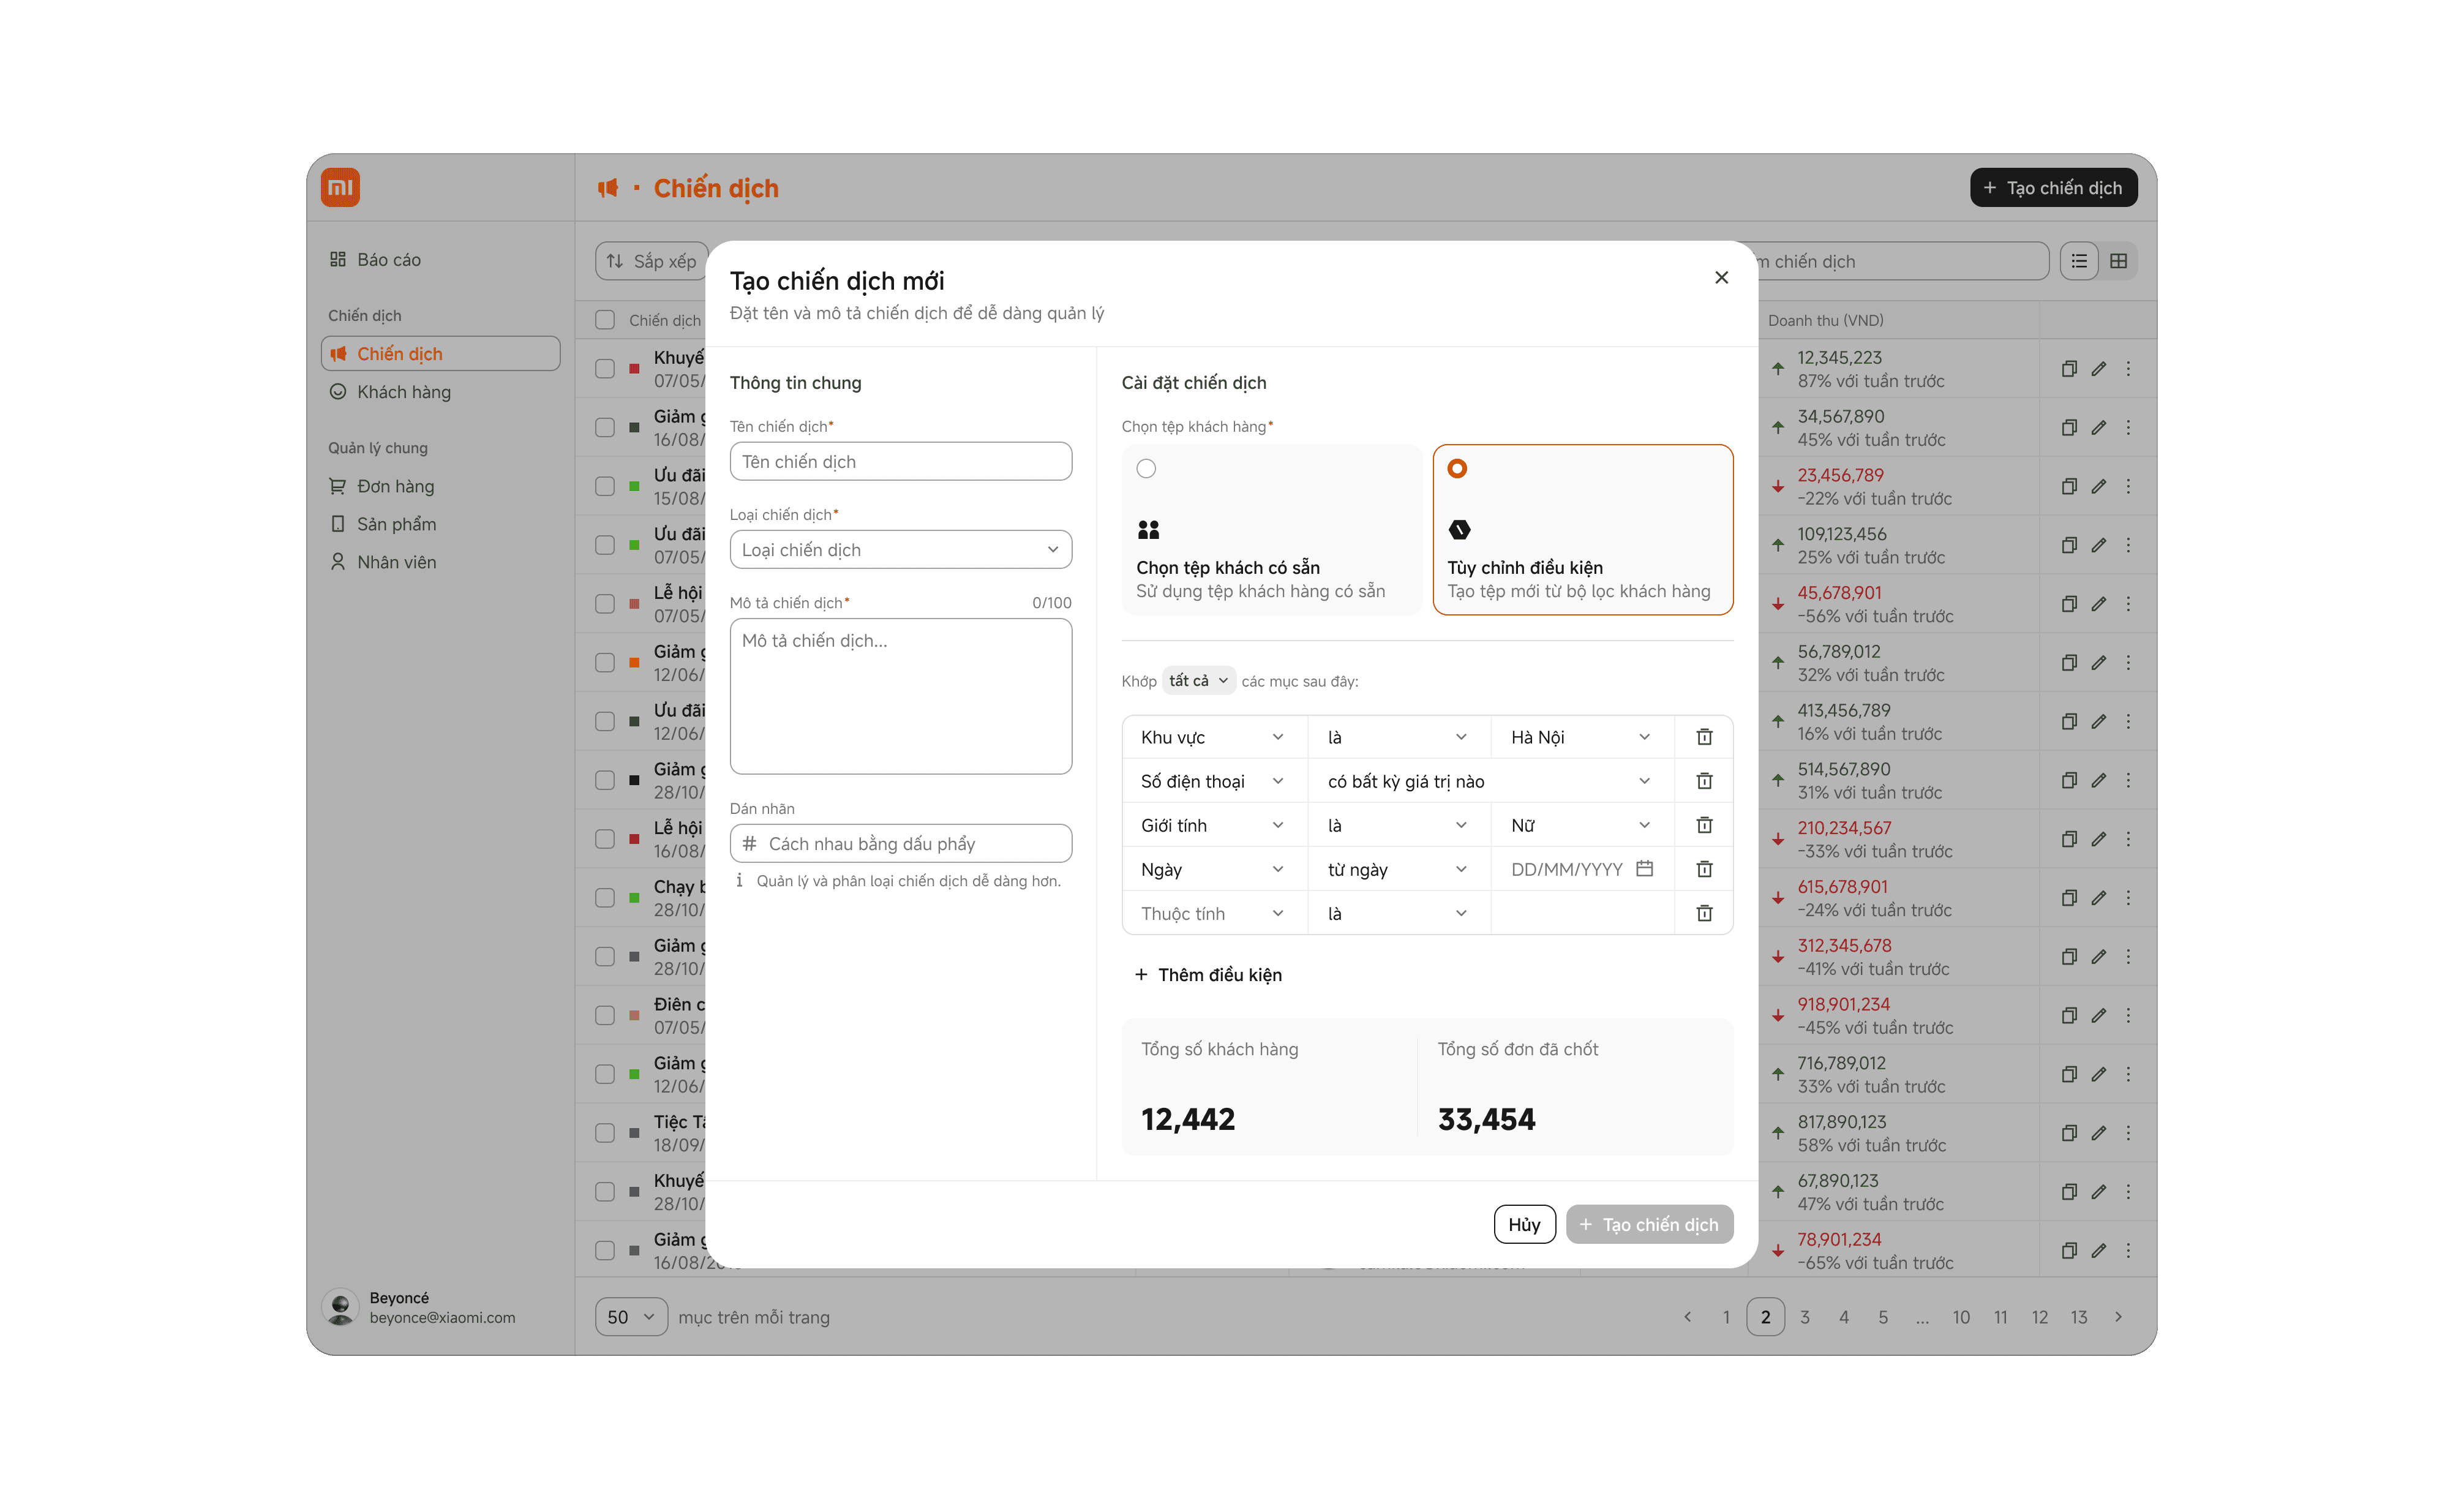
Task: Delete the Giới tính condition row
Action: [x=1704, y=825]
